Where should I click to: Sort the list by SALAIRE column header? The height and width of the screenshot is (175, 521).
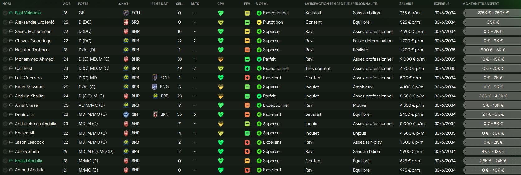click(406, 4)
